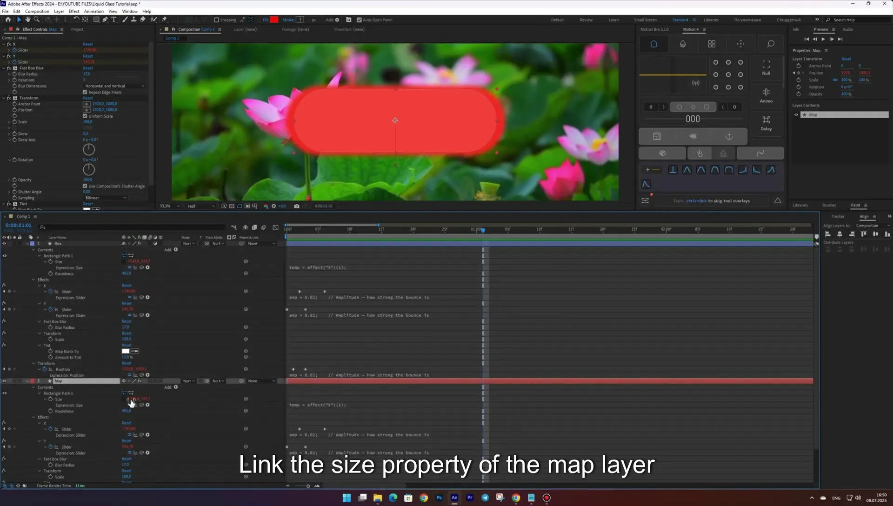Image resolution: width=893 pixels, height=506 pixels.
Task: Toggle Repeat Edge Pixels checkbox
Action: coord(85,92)
